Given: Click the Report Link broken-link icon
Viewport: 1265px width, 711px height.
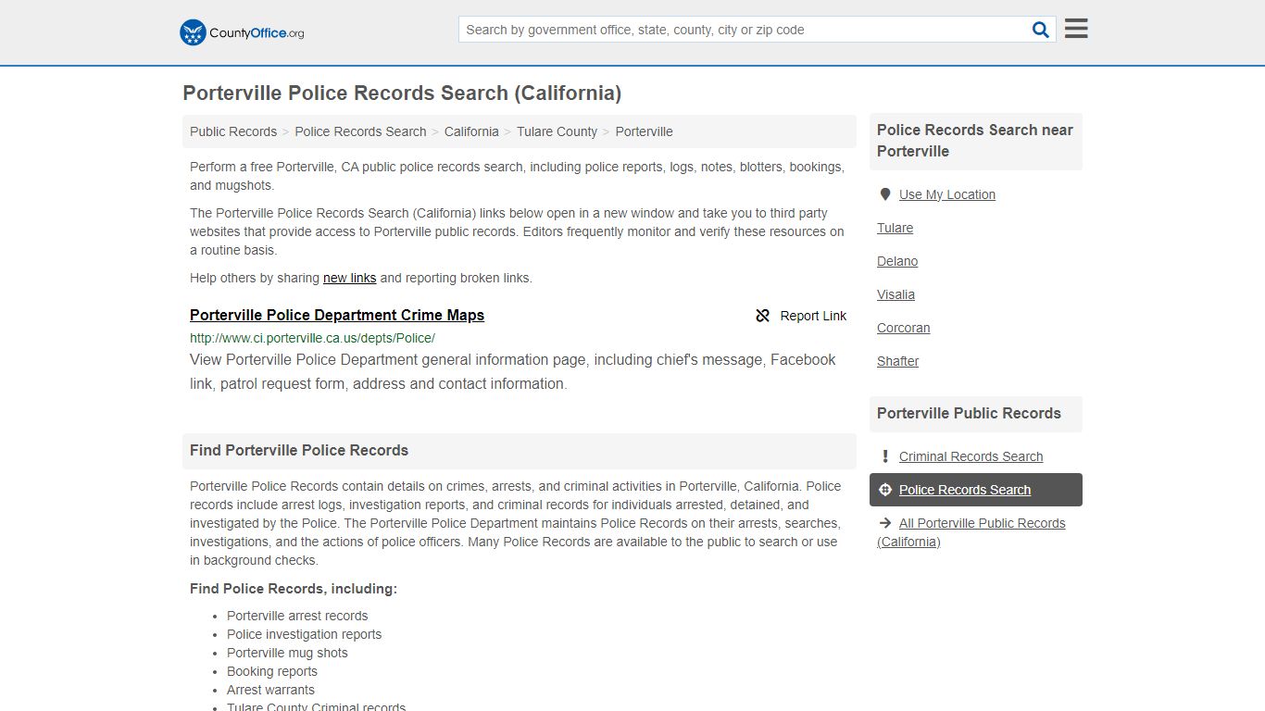Looking at the screenshot, I should 763,316.
